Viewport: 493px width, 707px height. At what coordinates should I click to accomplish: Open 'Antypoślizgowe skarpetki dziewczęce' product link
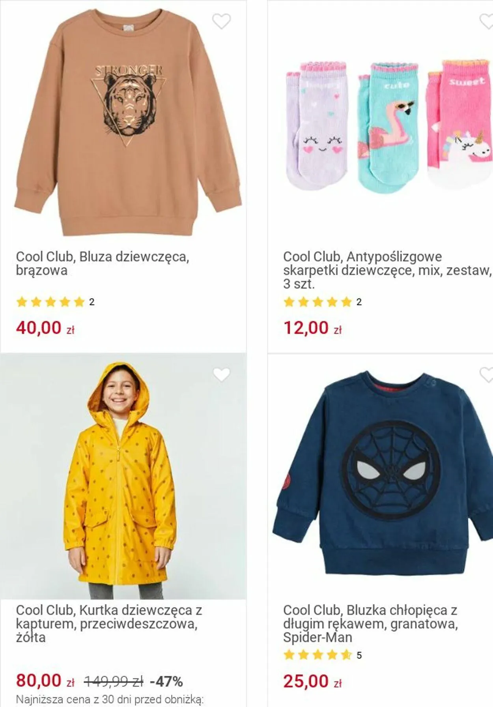pos(387,270)
